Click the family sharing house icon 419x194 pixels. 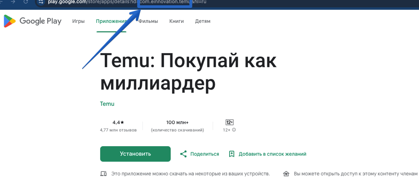point(286,174)
